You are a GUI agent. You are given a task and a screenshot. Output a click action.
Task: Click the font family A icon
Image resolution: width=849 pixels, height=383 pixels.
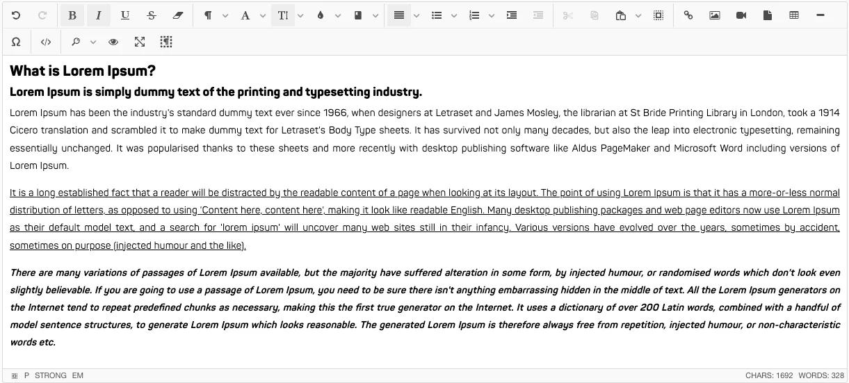[x=245, y=15]
